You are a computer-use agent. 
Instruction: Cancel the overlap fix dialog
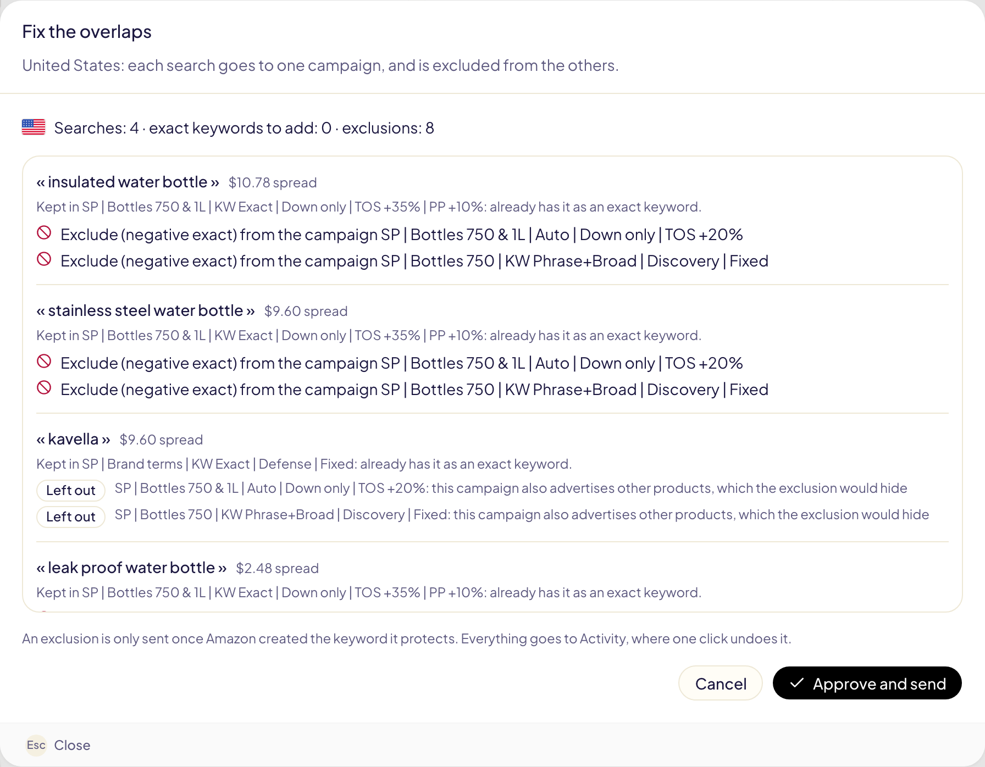pos(721,683)
